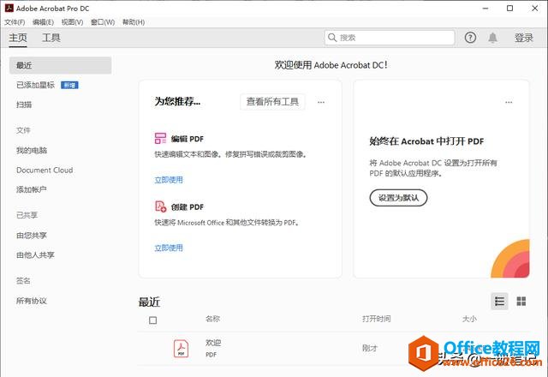
Task: Click the Adobe Acrobat title bar logo
Action: point(9,8)
